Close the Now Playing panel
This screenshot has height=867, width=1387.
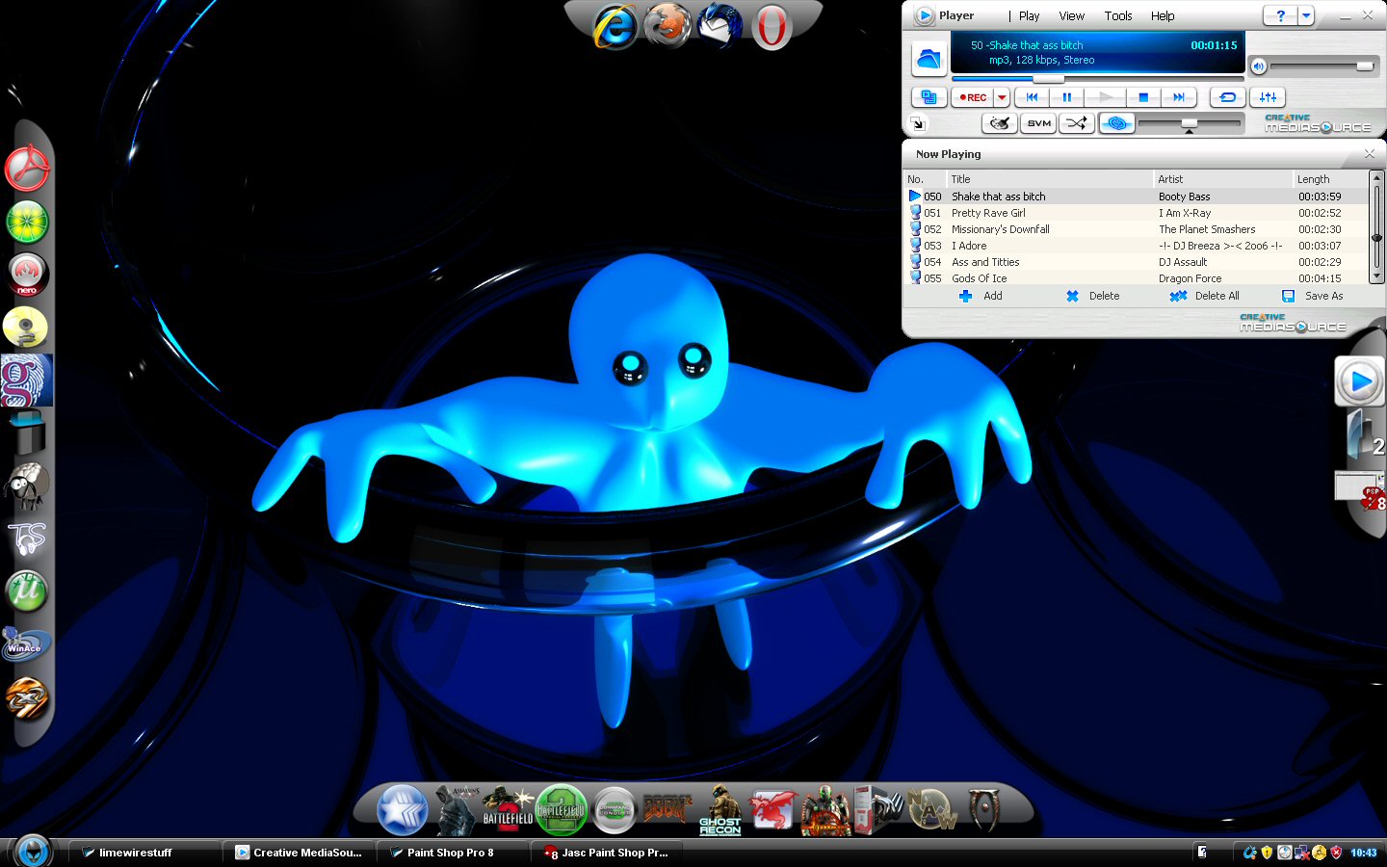[1370, 154]
